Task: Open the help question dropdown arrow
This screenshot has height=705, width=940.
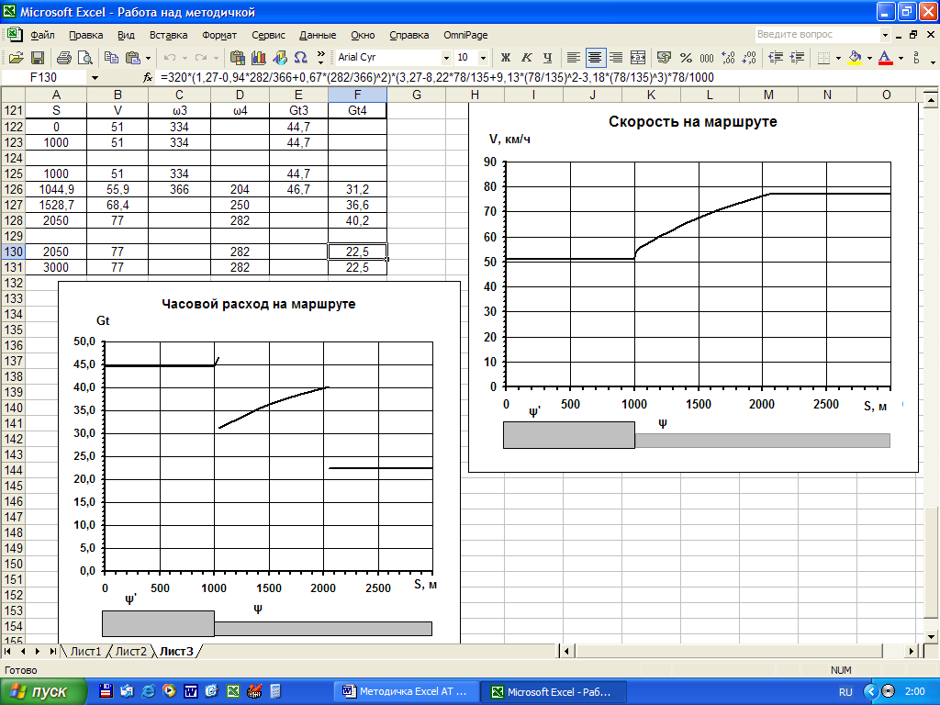Action: [885, 35]
